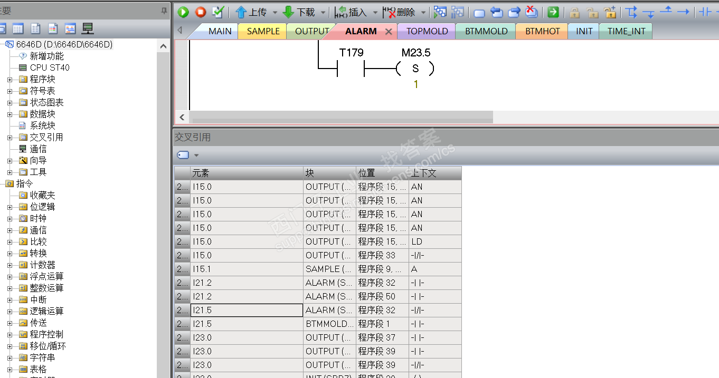Open the 下载 download dropdown arrow
This screenshot has height=378, width=719.
(323, 12)
